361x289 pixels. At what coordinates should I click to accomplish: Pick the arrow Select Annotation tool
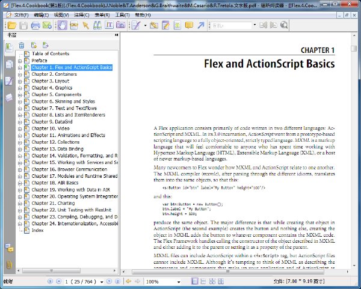(85, 25)
